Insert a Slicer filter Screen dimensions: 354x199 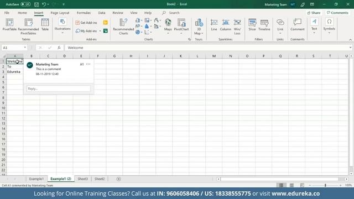tap(252, 25)
